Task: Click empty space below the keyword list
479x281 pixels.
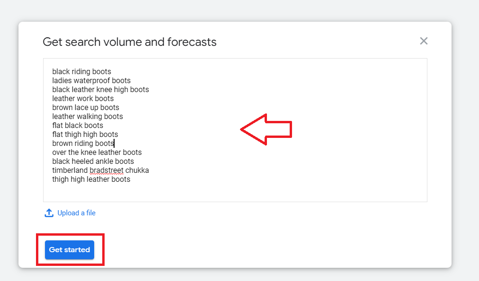Action: (235, 193)
